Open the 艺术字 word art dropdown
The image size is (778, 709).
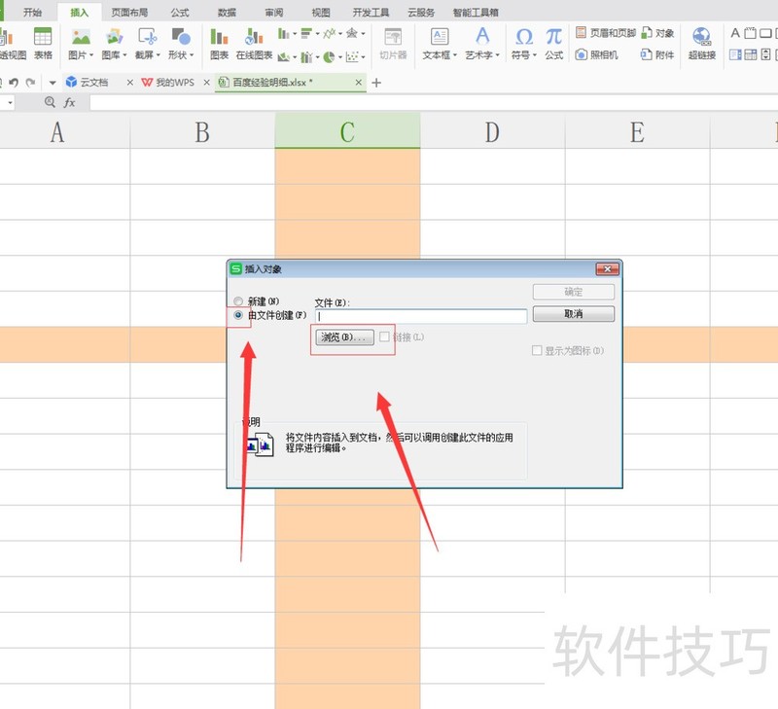pos(482,55)
